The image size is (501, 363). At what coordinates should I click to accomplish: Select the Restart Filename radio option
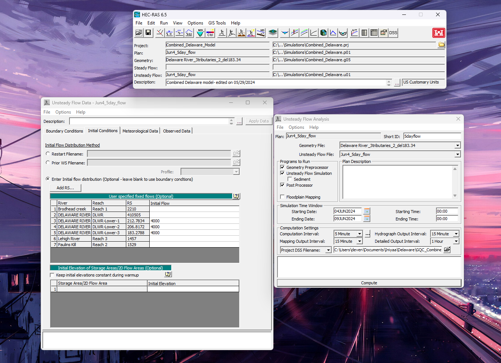pyautogui.click(x=48, y=154)
